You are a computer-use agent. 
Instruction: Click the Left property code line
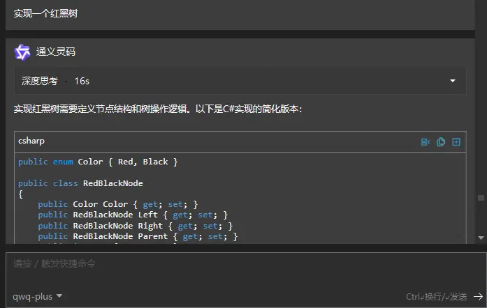click(133, 215)
